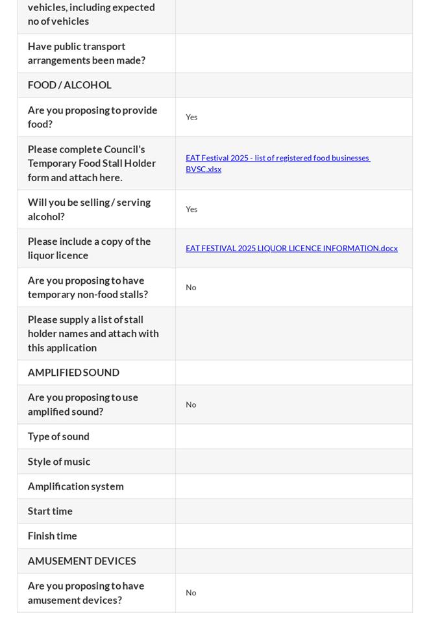Select the AMPLIFIED SOUND section heading

point(73,373)
